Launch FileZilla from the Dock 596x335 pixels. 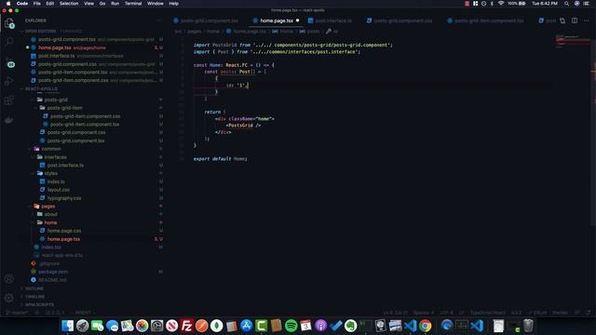coord(186,326)
